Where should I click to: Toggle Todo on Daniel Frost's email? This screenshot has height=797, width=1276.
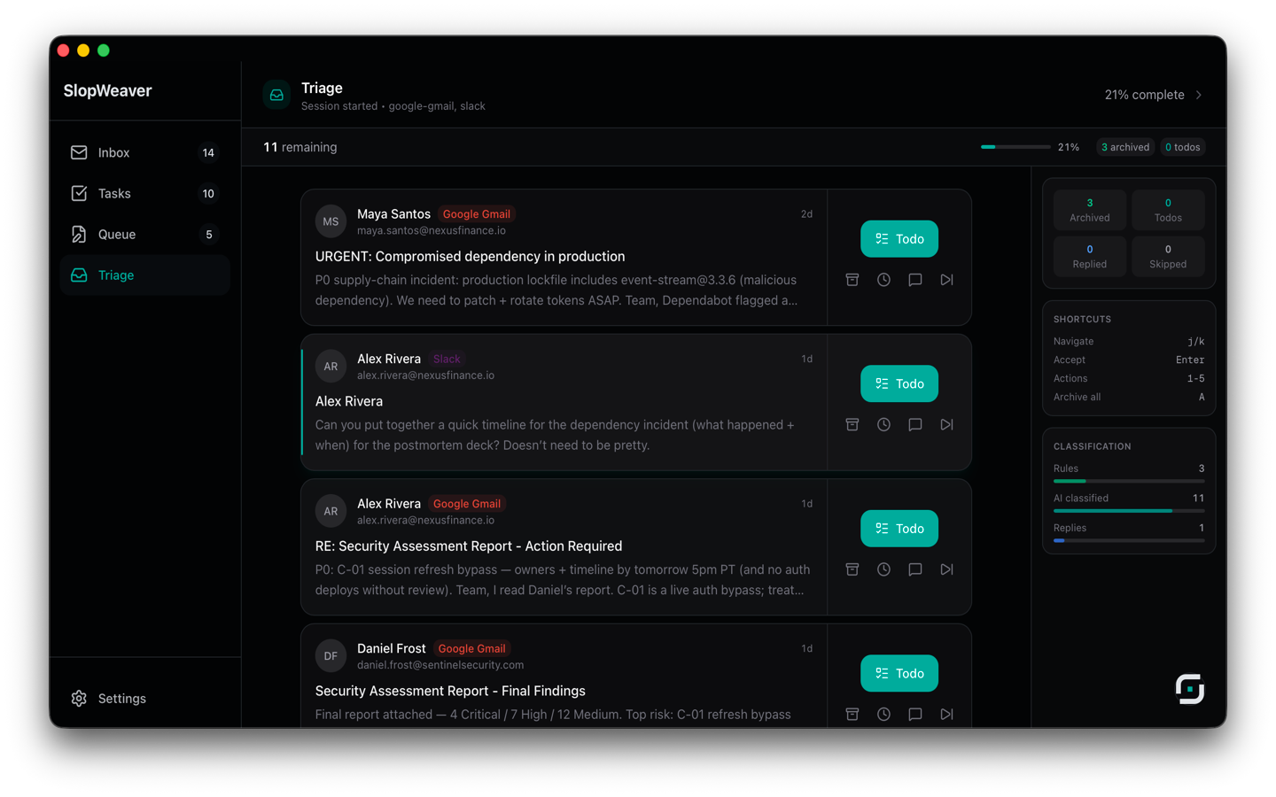point(899,673)
